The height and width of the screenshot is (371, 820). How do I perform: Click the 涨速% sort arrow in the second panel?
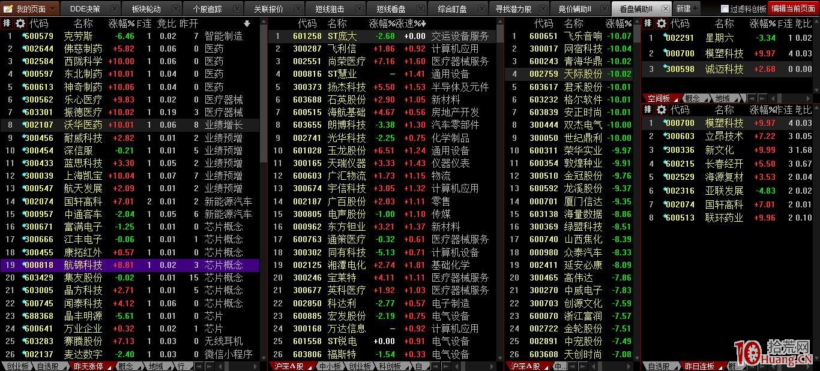423,23
